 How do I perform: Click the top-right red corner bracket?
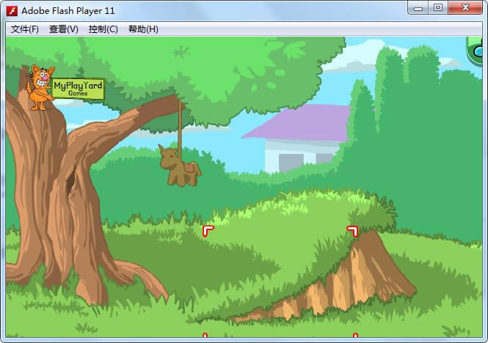(352, 231)
